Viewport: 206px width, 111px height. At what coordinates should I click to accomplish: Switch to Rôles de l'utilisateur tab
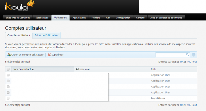(x=47, y=35)
